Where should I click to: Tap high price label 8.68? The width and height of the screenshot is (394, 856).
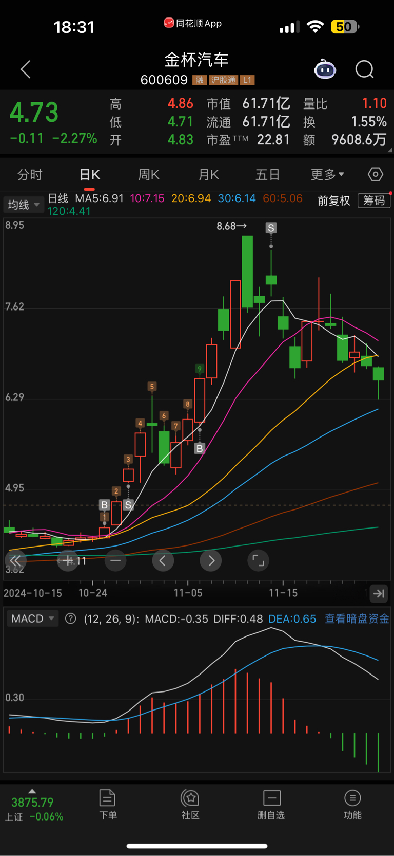(x=231, y=226)
